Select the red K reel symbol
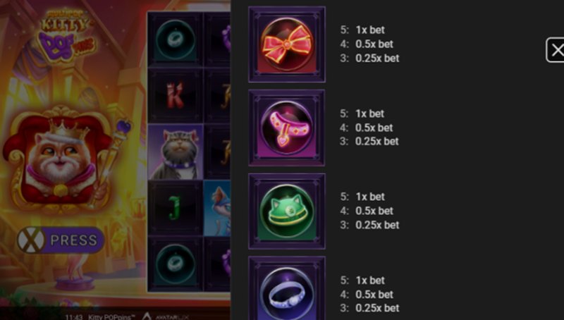Screen dimensions: 564x320 (175, 95)
